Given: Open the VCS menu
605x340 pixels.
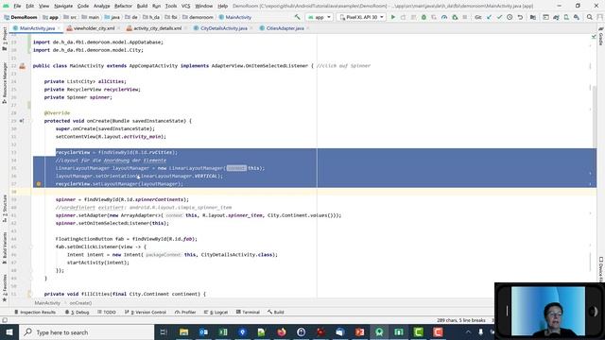Looking at the screenshot, I should [x=185, y=6].
